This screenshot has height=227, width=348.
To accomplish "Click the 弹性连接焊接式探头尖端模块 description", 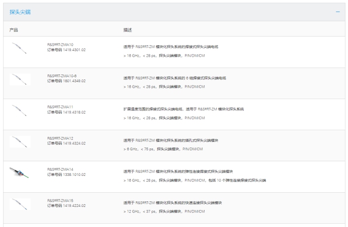I will (178, 172).
